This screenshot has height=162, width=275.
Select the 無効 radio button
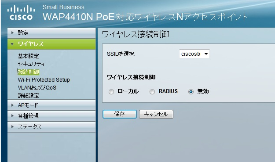coord(191,92)
